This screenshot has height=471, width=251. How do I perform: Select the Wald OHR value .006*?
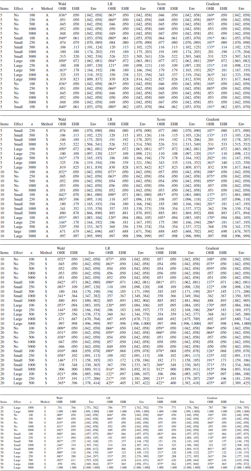[60, 419]
